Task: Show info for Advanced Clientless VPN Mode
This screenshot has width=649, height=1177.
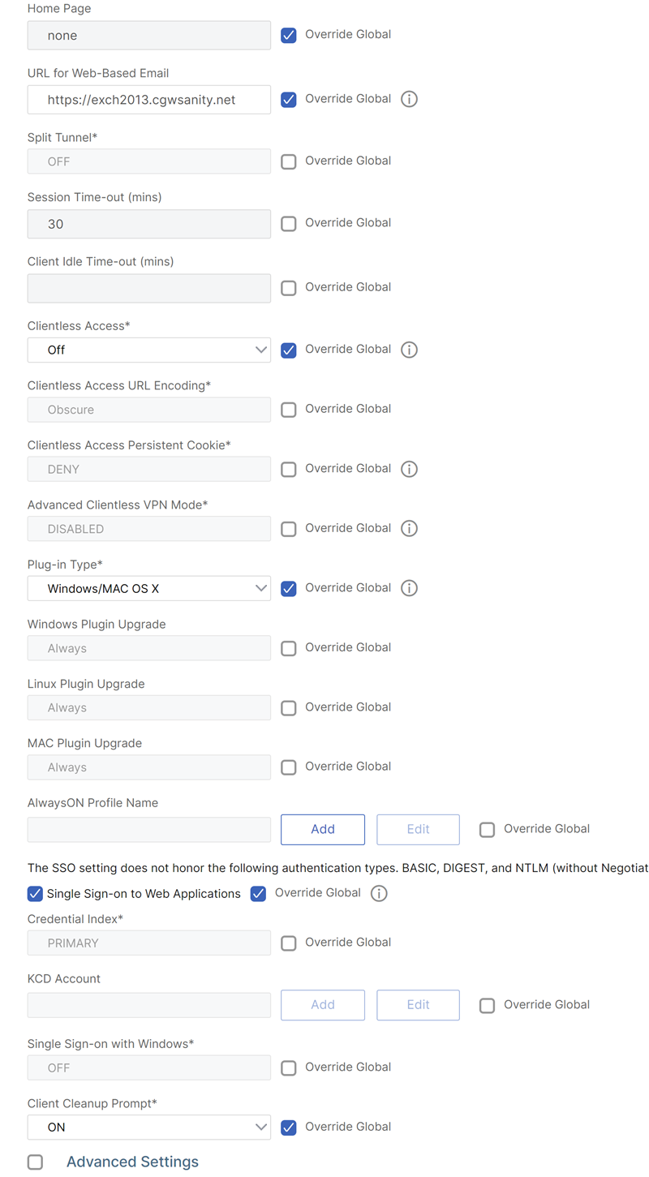Action: pos(410,528)
